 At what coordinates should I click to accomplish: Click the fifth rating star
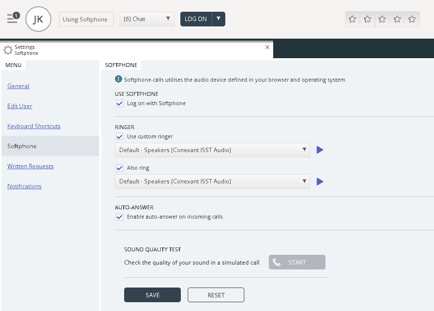(x=412, y=19)
